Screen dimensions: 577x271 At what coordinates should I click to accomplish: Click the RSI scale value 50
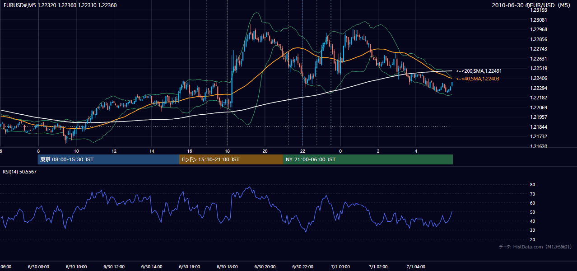point(532,212)
